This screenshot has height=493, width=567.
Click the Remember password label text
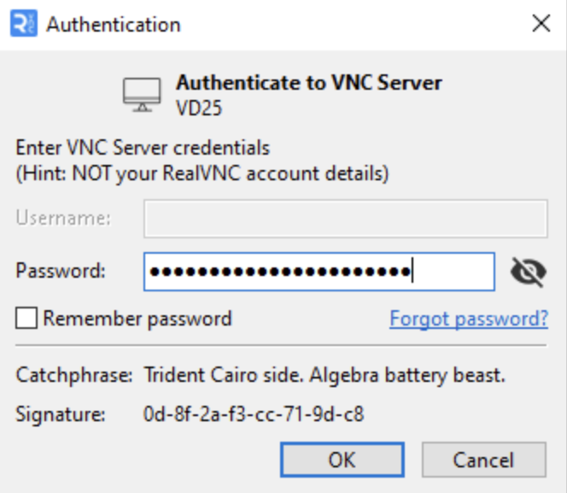coord(137,319)
